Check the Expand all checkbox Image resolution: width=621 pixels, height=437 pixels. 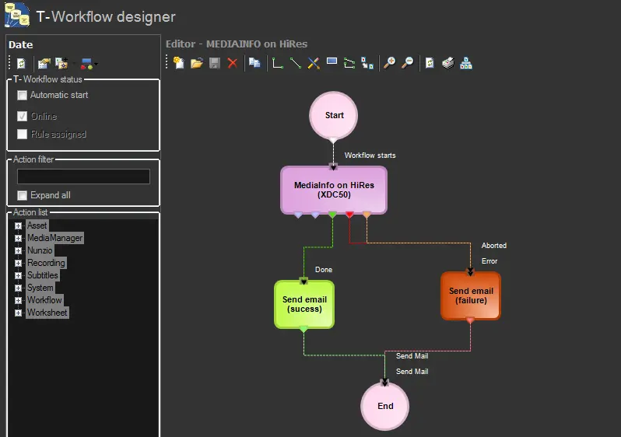[23, 195]
